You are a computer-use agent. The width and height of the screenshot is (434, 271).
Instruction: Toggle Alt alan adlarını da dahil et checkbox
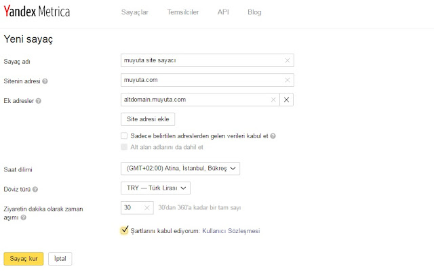[x=124, y=147]
